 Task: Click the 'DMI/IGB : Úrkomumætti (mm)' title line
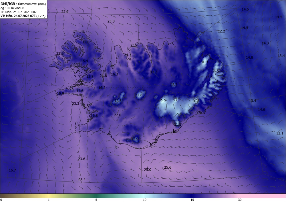click(x=23, y=4)
